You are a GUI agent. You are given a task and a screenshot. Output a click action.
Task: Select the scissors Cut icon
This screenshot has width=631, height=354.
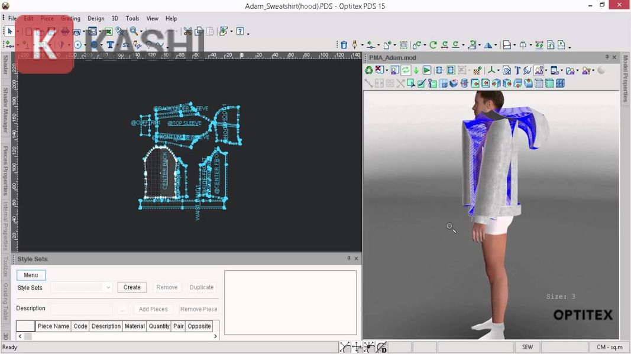pyautogui.click(x=187, y=31)
